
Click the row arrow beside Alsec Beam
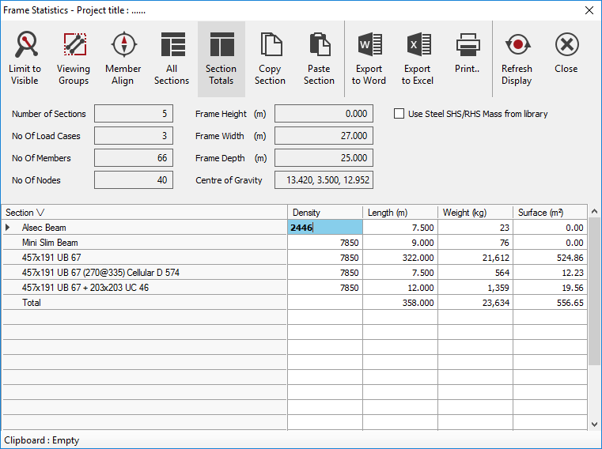pos(9,228)
